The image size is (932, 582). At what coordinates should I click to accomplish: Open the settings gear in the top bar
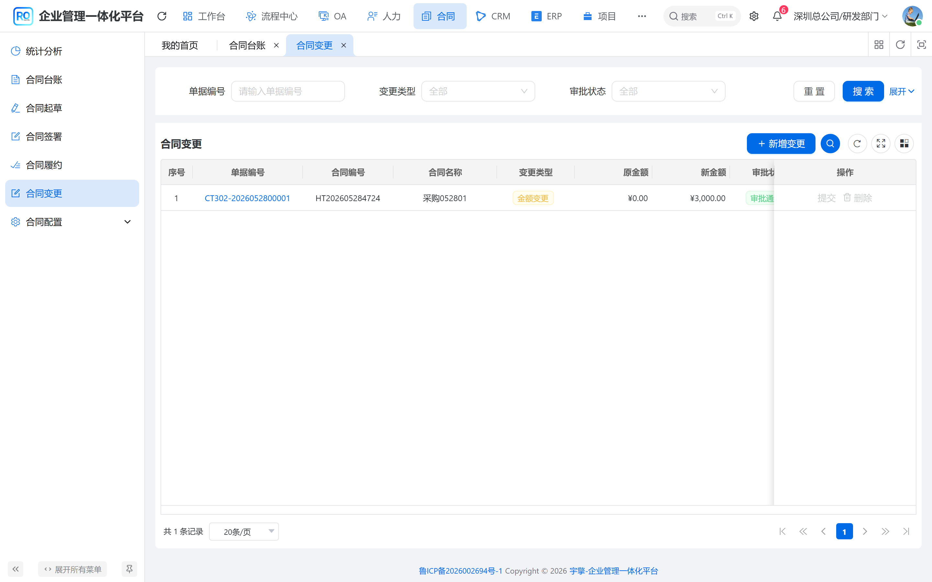(x=754, y=16)
